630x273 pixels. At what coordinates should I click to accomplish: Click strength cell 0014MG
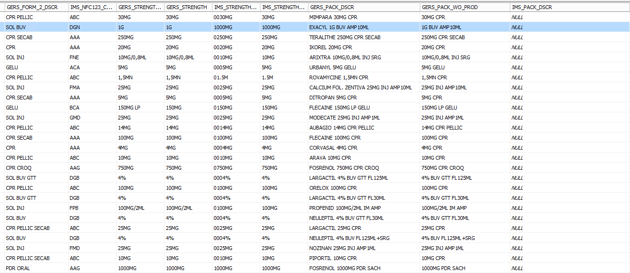coord(236,128)
